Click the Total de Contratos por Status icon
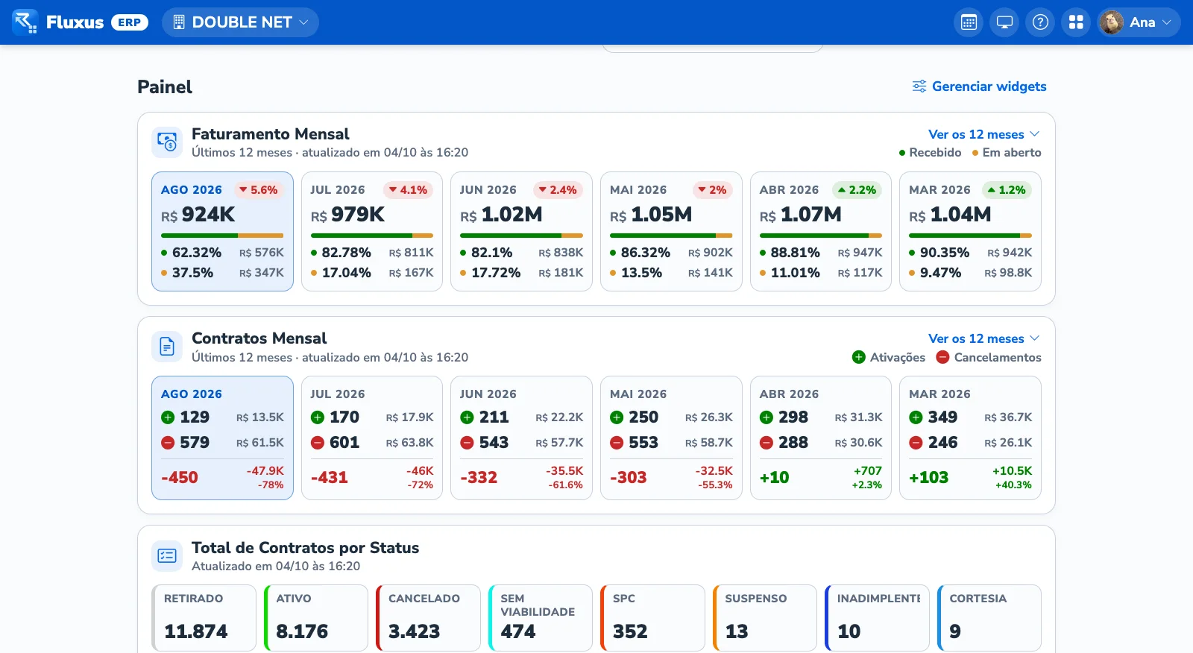The image size is (1193, 653). (167, 555)
